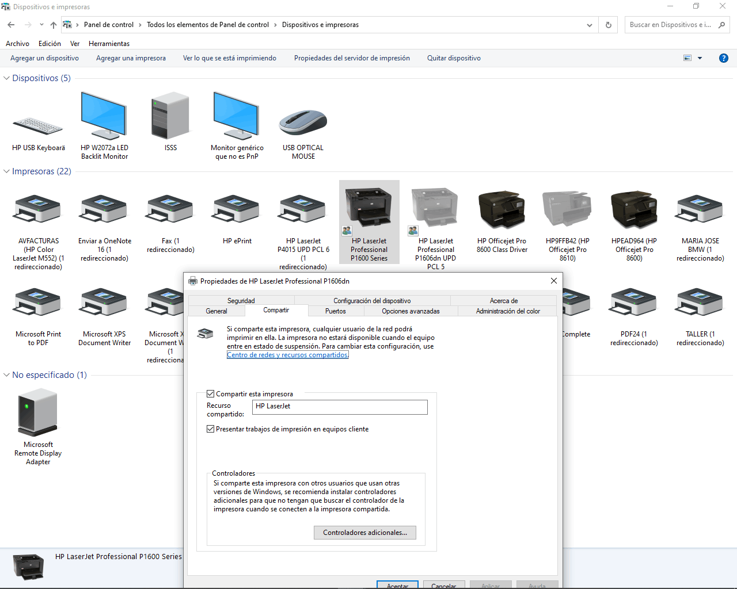Select the USB OPTICAL MOUSE icon
Screen dimensions: 737x589
pyautogui.click(x=303, y=122)
